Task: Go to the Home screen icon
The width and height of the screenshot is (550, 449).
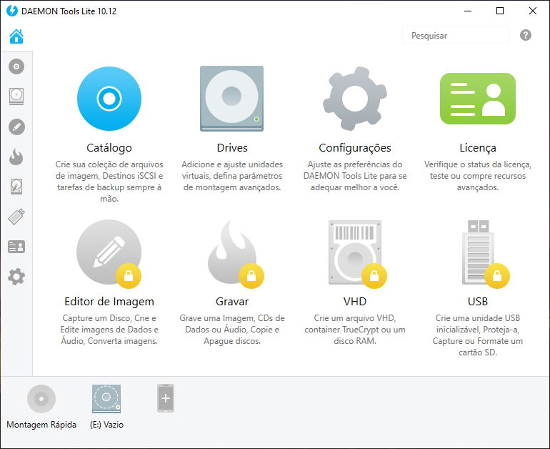Action: [16, 36]
